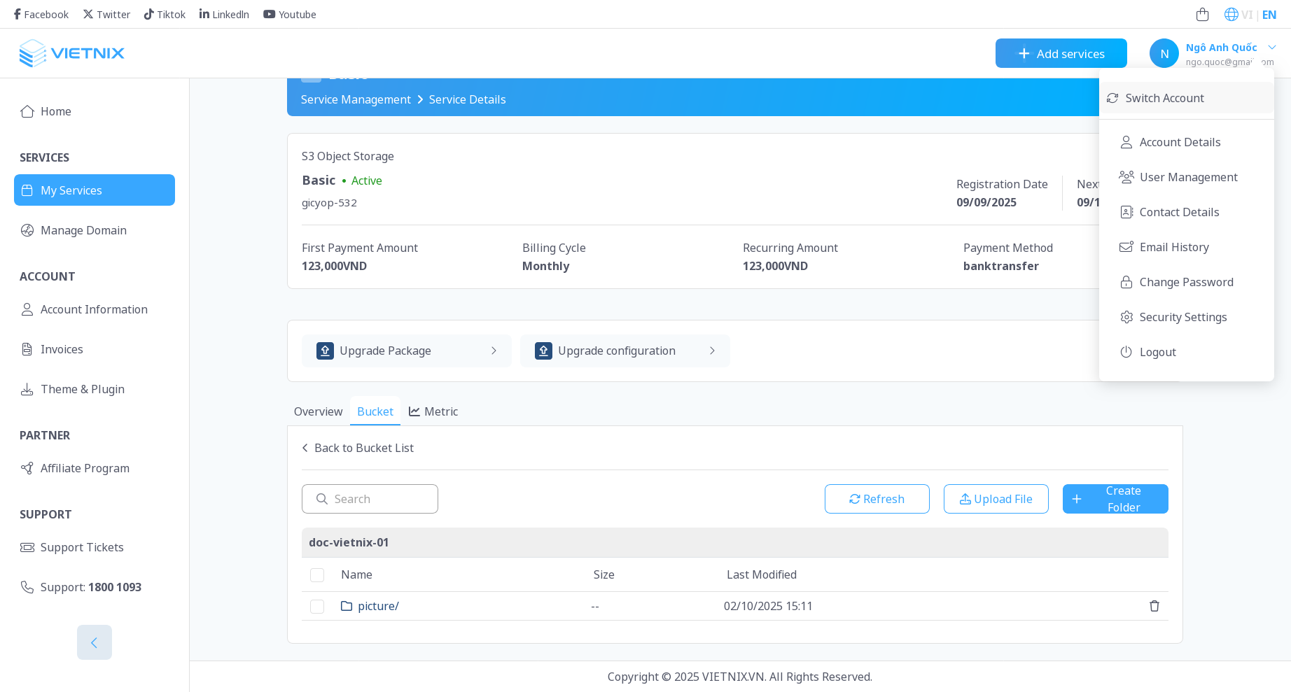Click the globe language icon

(x=1231, y=15)
